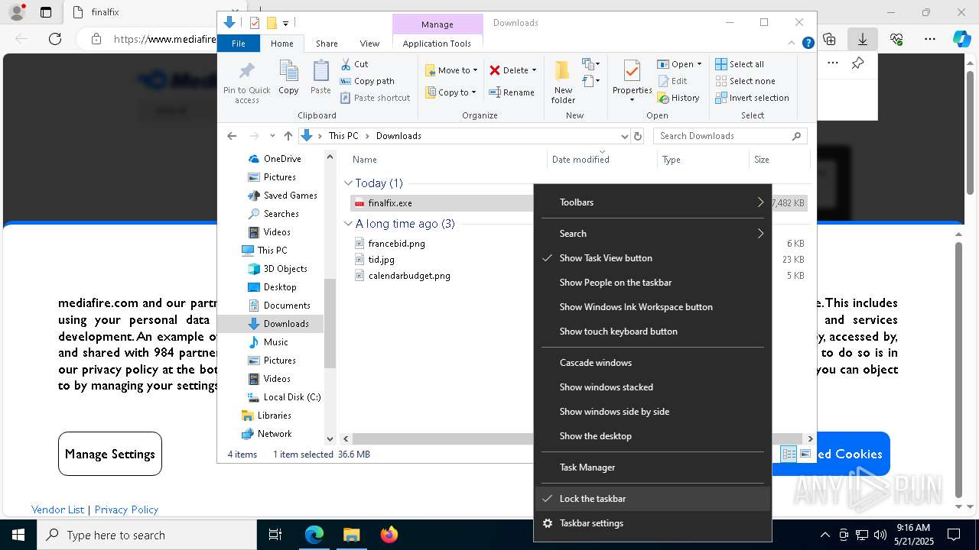Image resolution: width=979 pixels, height=550 pixels.
Task: Toggle Show Task View button option
Action: click(652, 258)
